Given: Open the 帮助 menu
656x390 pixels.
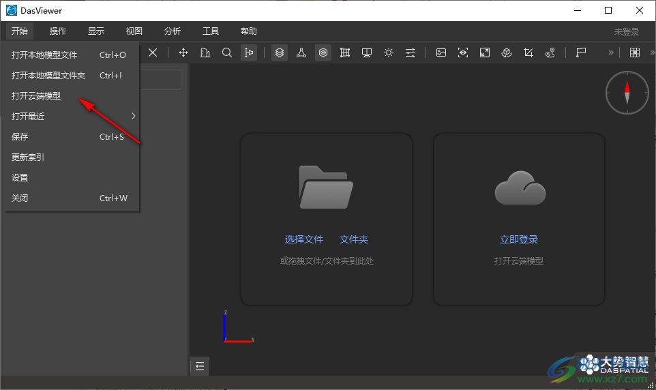Looking at the screenshot, I should coord(249,31).
